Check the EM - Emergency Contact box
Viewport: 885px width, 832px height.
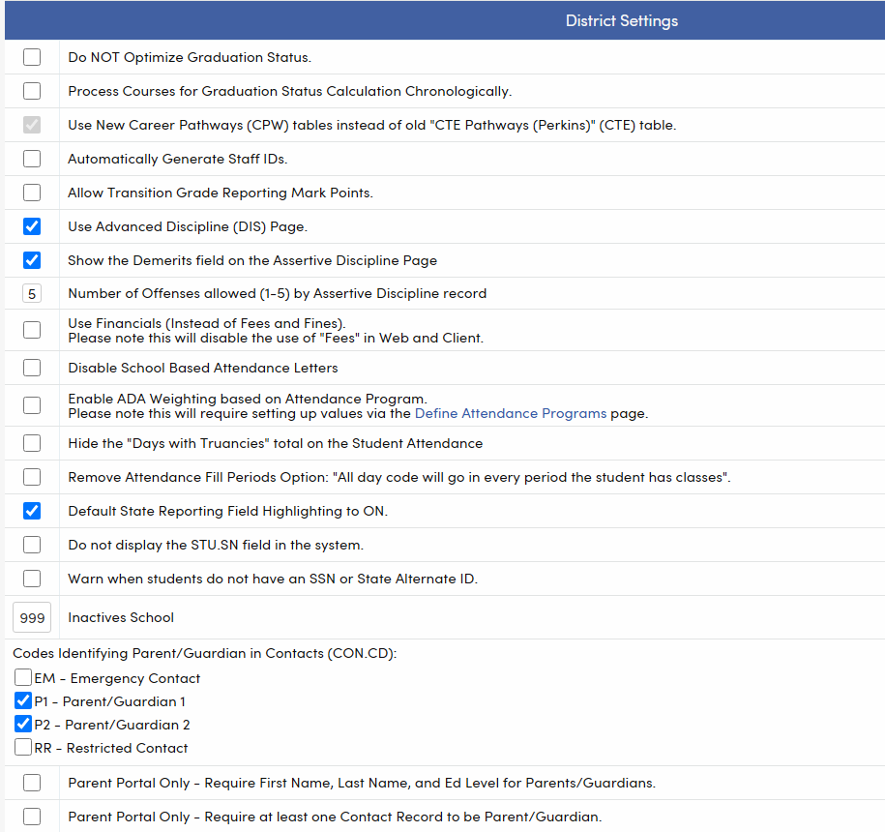pyautogui.click(x=23, y=677)
